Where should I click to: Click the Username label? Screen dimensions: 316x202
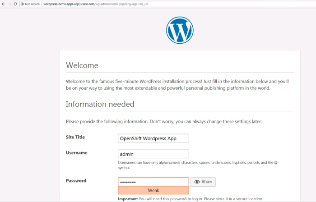(77, 153)
